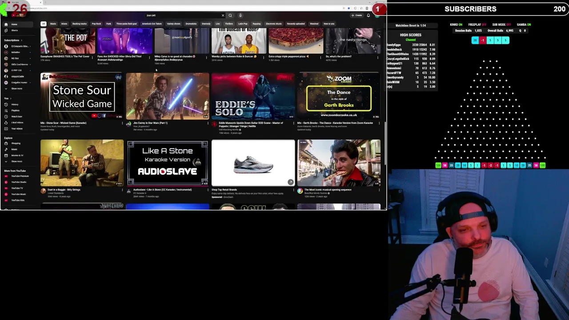Open The Pot saxophone cover short
Image resolution: width=569 pixels, height=320 pixels.
[x=68, y=41]
